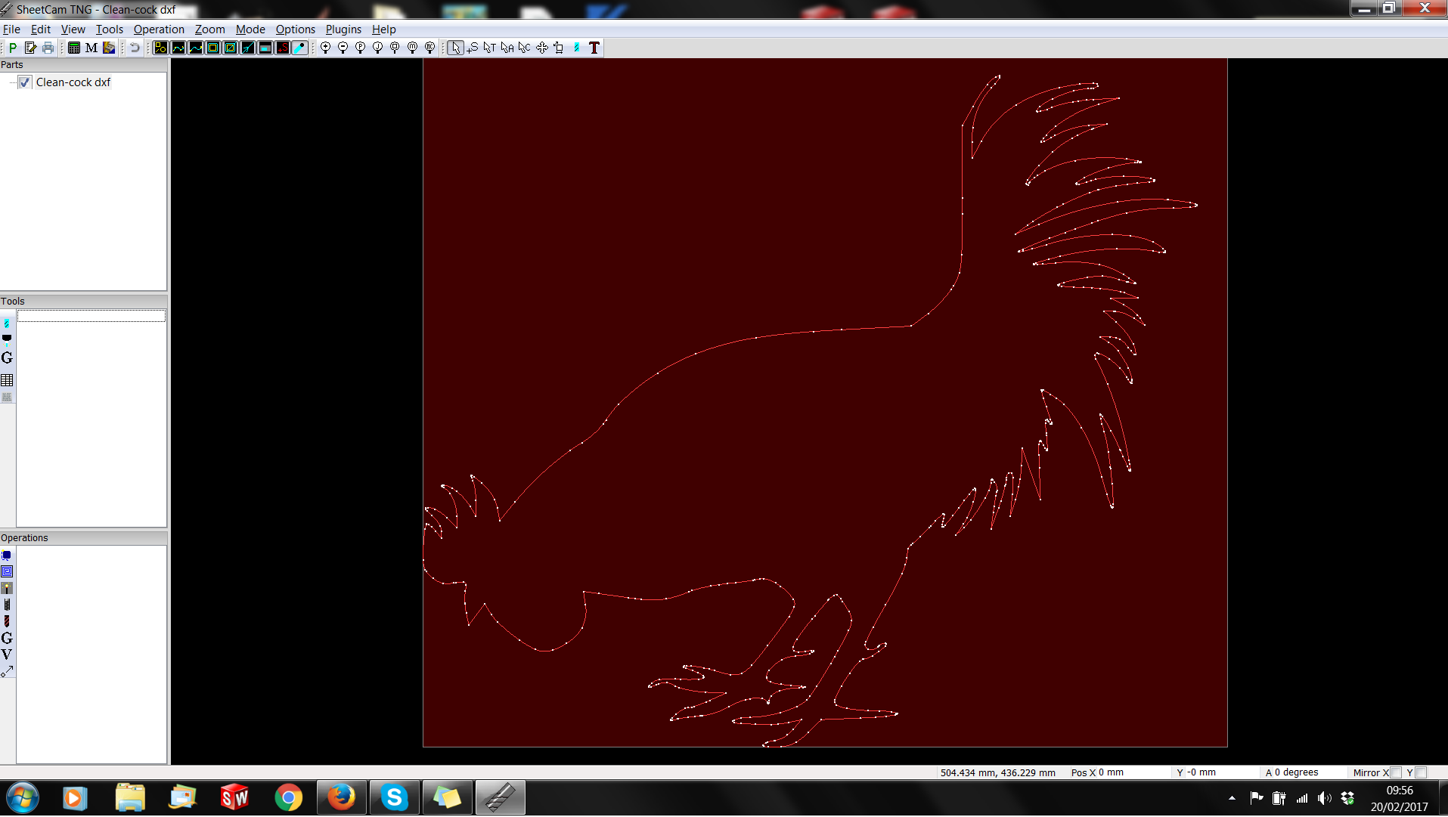Select the four-arrow move tool icon
Image resolution: width=1448 pixels, height=817 pixels.
tap(542, 48)
